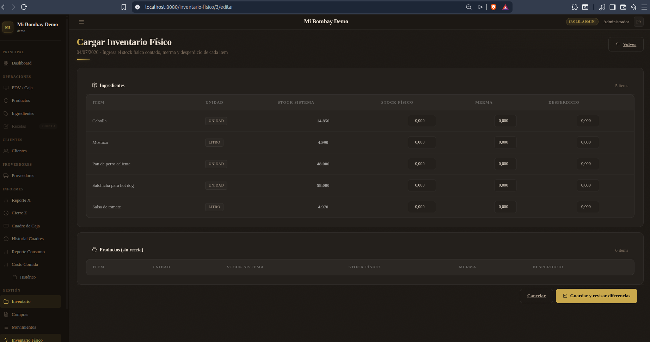Click the Volver button
The width and height of the screenshot is (650, 342).
626,44
